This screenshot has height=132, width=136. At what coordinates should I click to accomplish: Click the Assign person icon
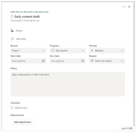pyautogui.click(x=12, y=31)
